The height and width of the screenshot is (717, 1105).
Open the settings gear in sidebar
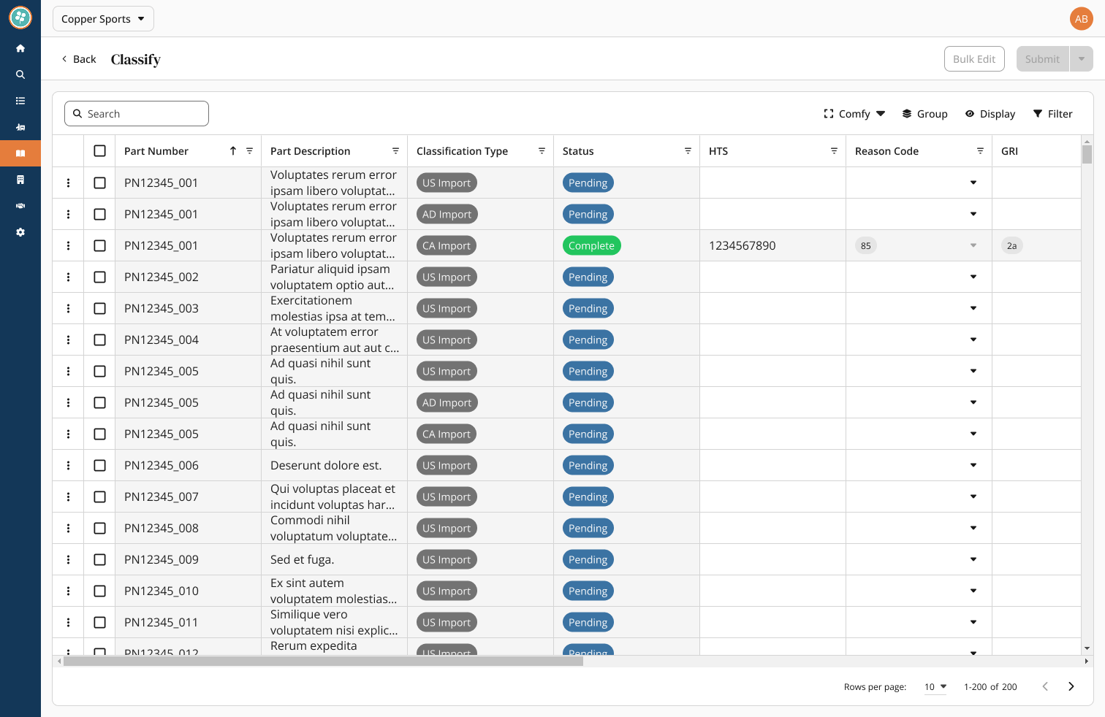[x=20, y=232]
